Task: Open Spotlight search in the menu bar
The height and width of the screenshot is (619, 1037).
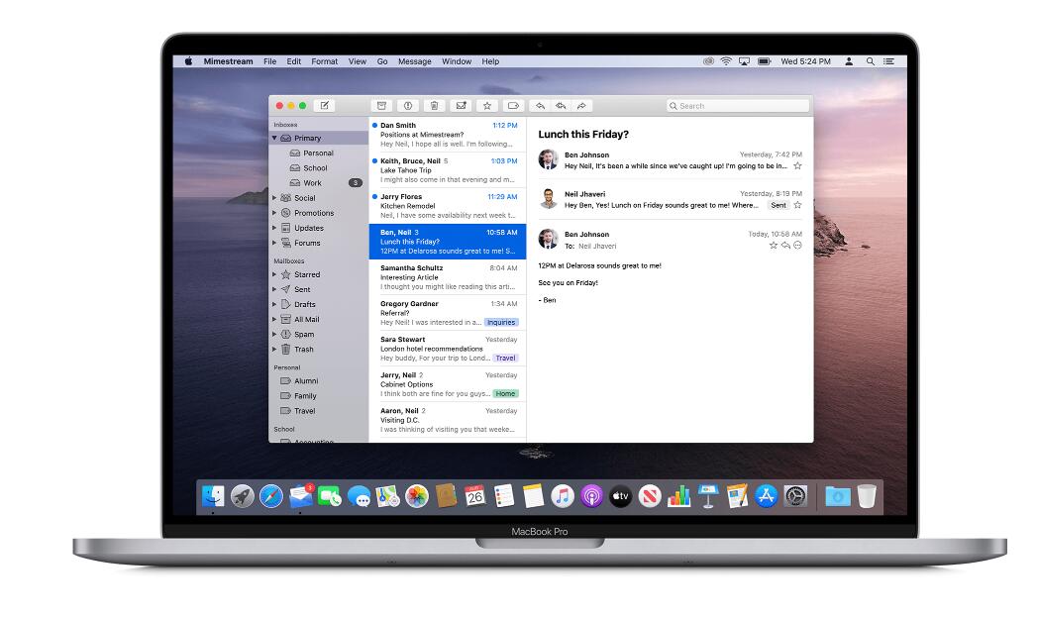Action: point(871,61)
